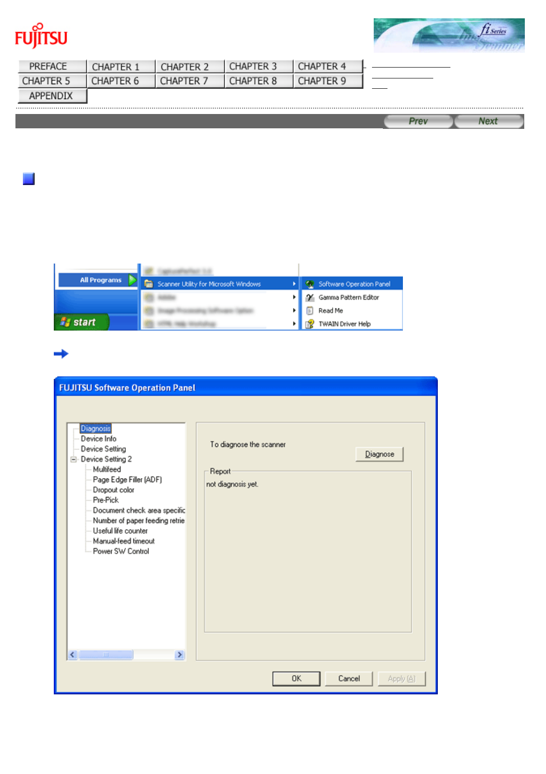The image size is (546, 774).
Task: Go to CHAPTER 2 tab
Action: tap(189, 66)
